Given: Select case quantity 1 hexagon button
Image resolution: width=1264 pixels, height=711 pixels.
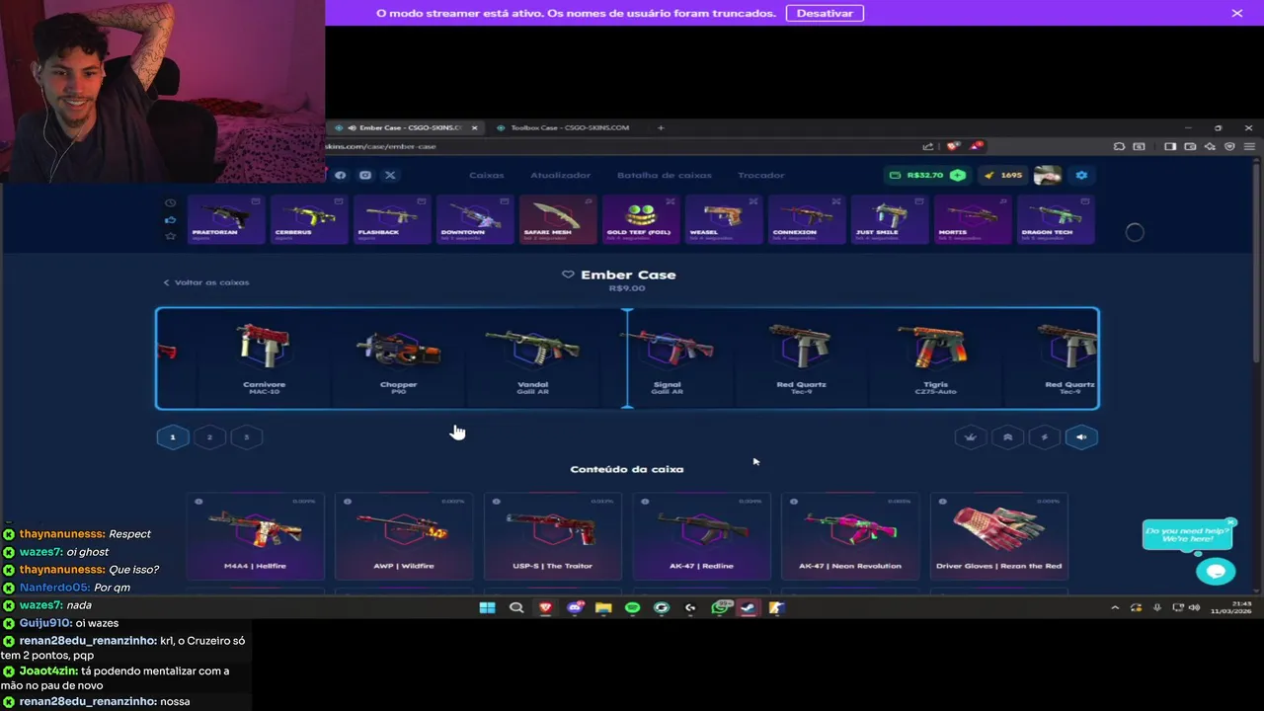Looking at the screenshot, I should pos(173,436).
